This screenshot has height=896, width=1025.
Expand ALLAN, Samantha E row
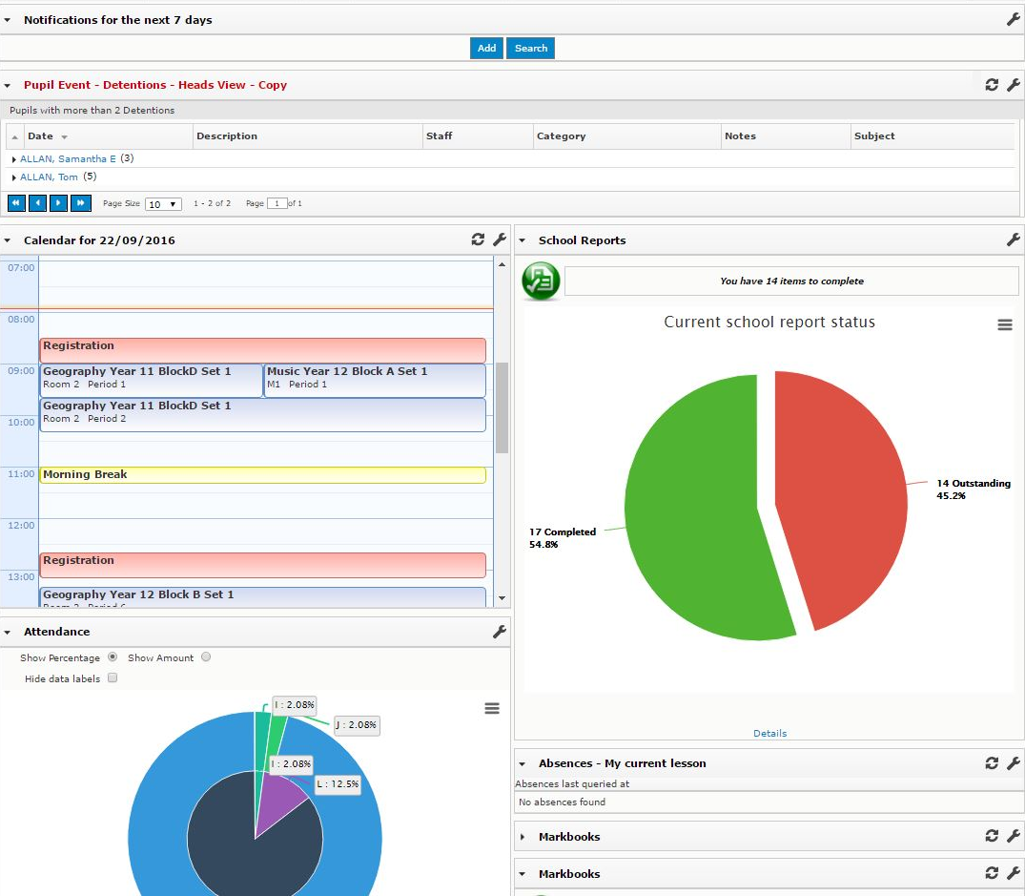pos(13,159)
